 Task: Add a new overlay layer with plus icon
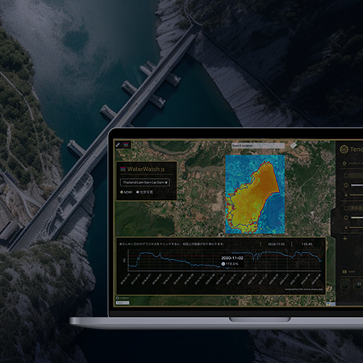345,239
